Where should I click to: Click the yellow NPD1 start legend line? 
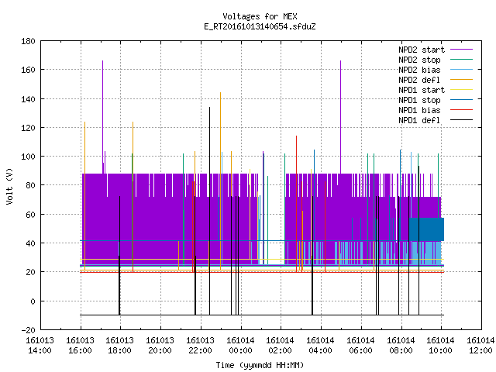tap(462, 90)
